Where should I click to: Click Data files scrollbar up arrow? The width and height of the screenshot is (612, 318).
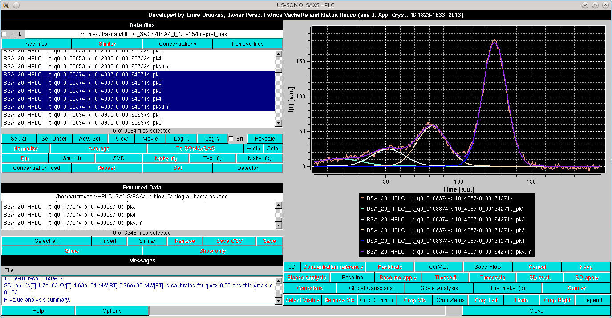coord(279,54)
